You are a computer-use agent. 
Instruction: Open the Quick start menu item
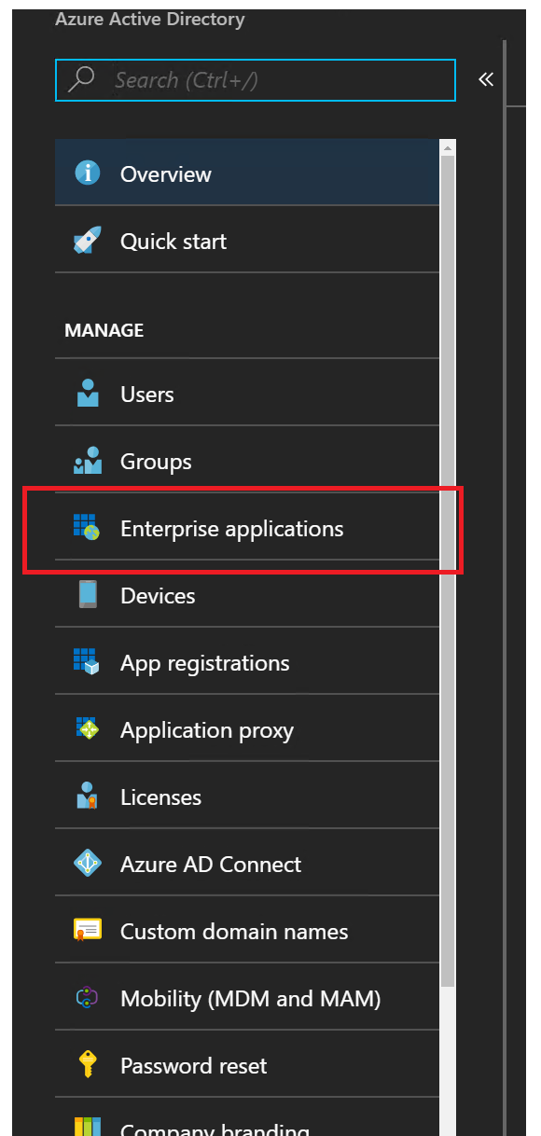coord(247,240)
